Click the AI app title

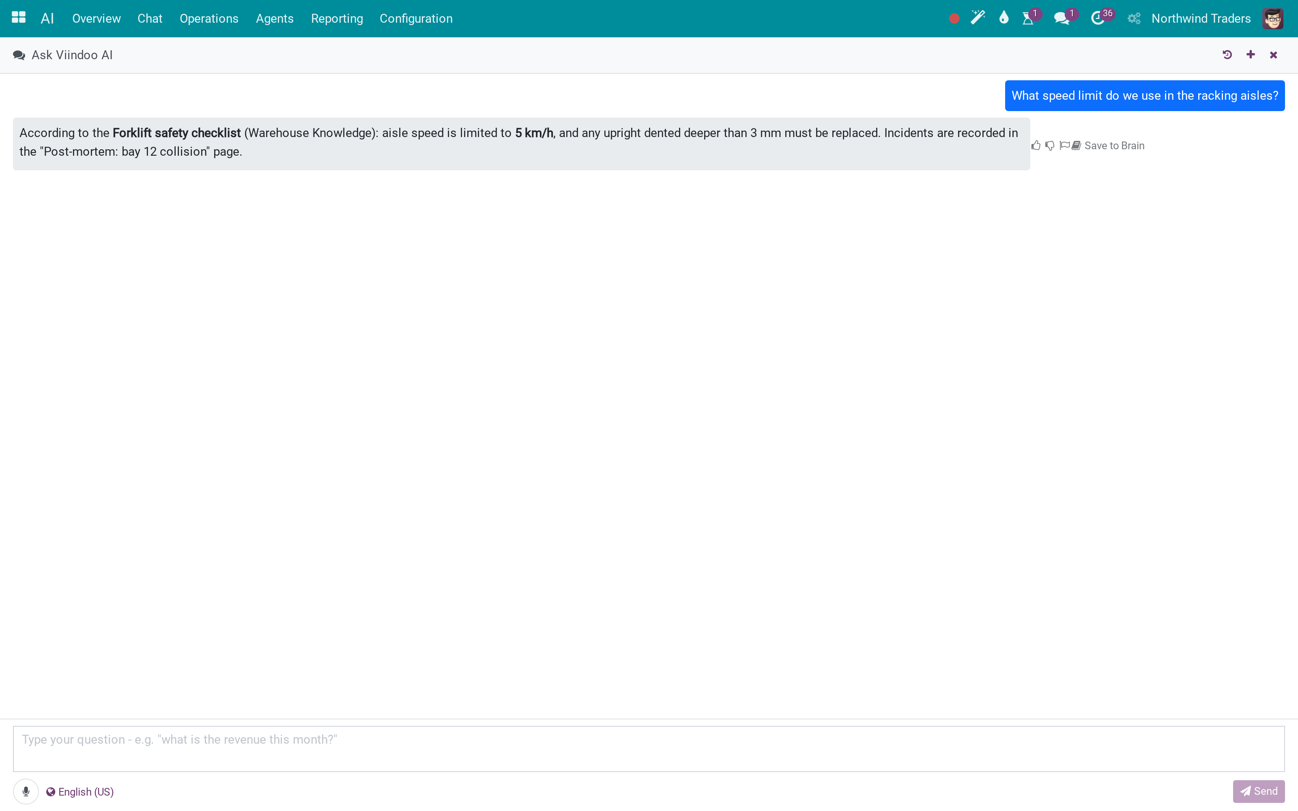(47, 18)
